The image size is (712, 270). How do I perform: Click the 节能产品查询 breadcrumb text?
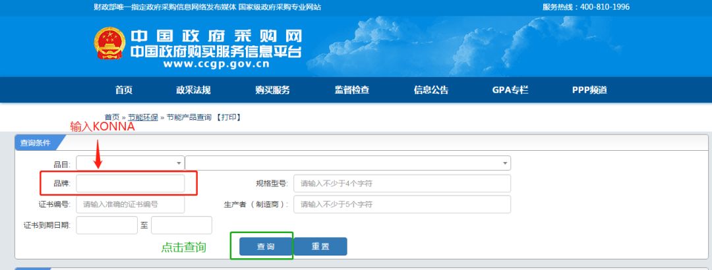189,117
